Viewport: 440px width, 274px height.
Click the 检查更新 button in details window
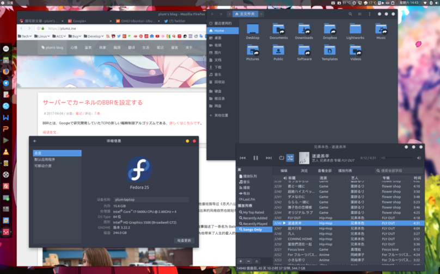[184, 240]
